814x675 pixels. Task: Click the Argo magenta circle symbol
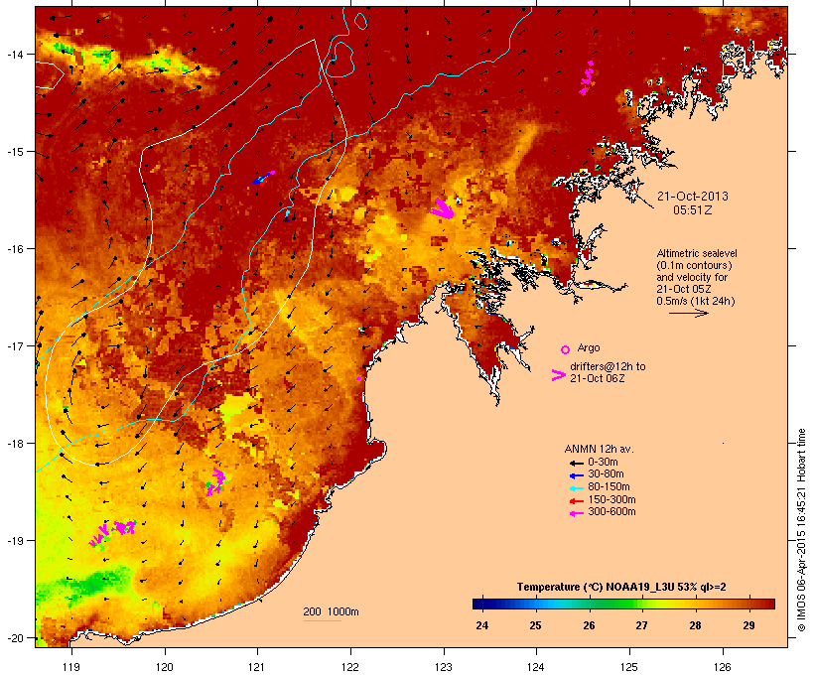pyautogui.click(x=565, y=349)
